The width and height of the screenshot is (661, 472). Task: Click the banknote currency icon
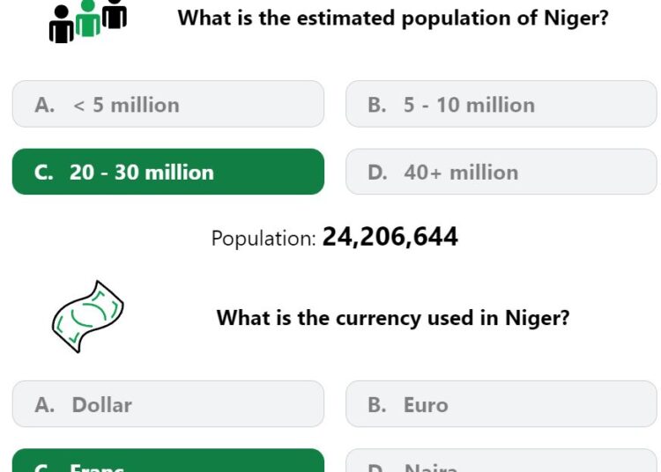pos(87,317)
